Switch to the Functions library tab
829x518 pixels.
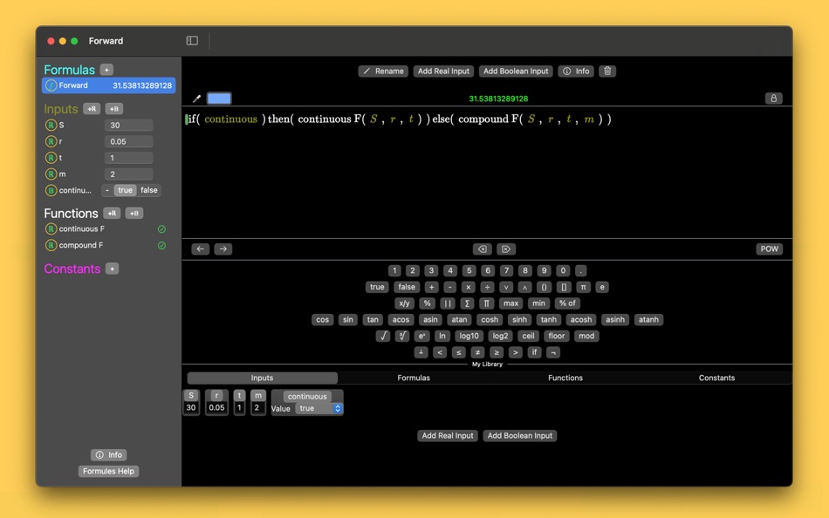pos(565,378)
